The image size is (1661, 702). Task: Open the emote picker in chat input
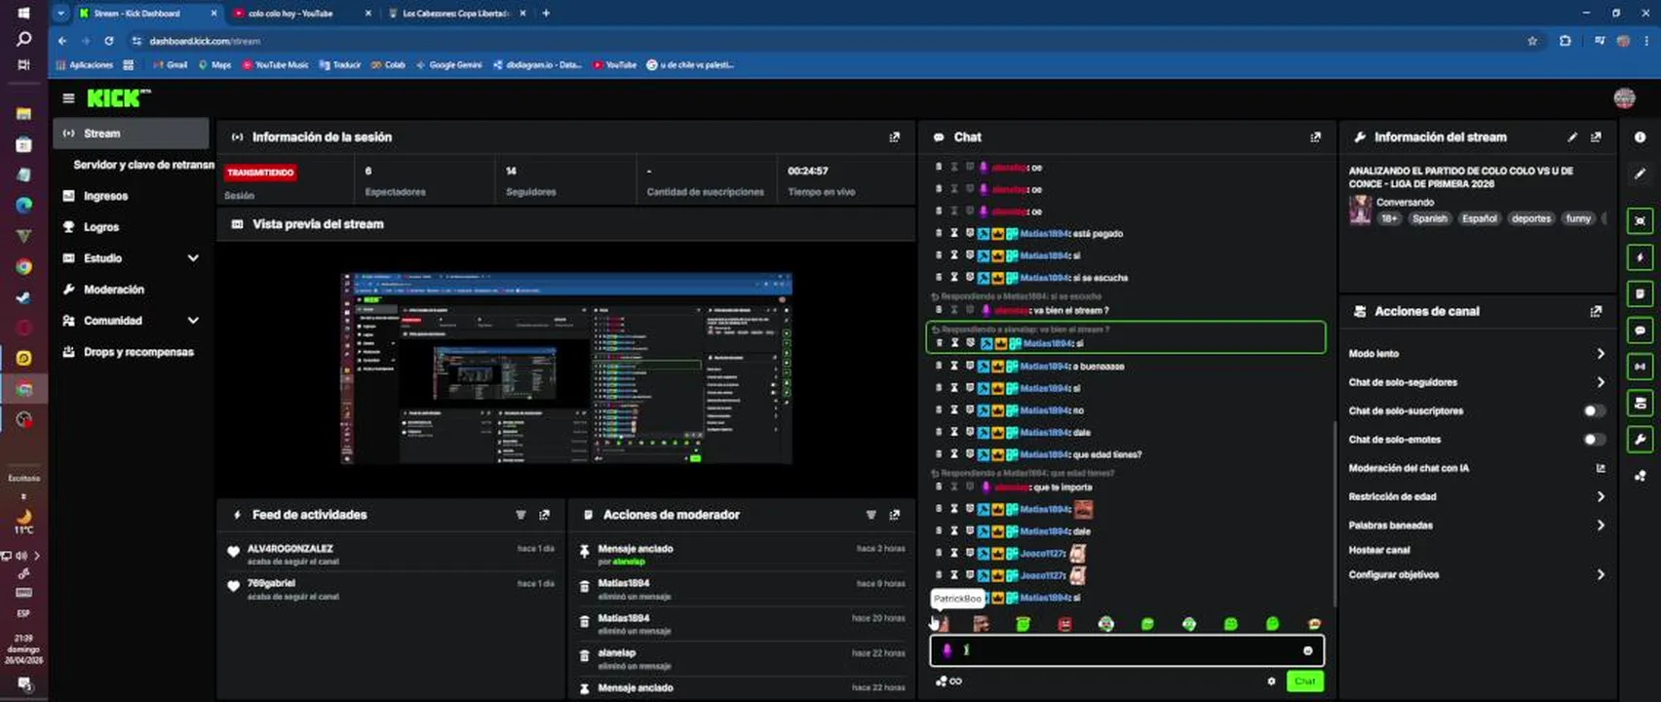click(1308, 650)
